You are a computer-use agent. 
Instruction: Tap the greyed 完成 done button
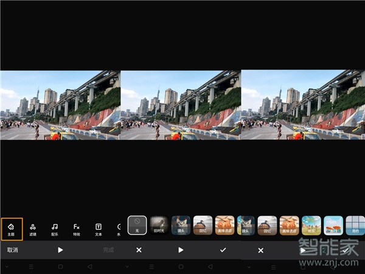[108, 250]
